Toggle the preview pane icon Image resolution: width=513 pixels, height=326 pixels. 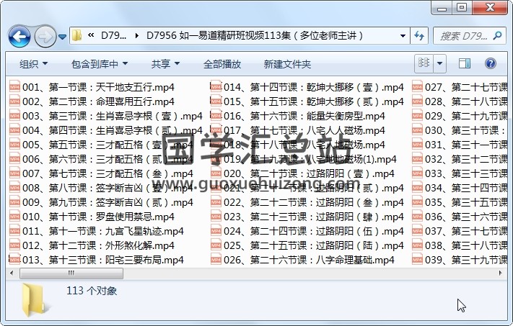465,63
